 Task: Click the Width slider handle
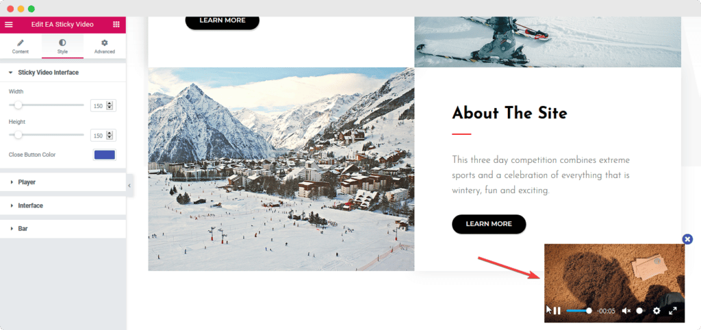[18, 105]
